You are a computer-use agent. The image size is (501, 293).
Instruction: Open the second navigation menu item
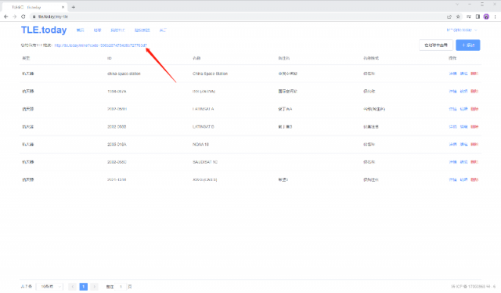[97, 30]
